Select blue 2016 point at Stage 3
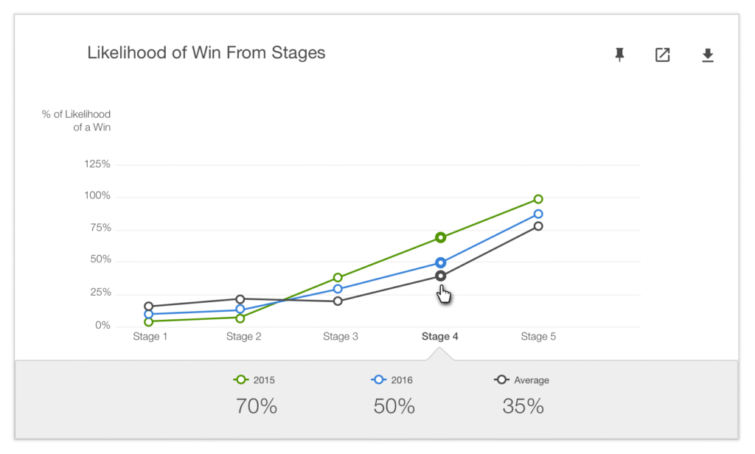755x454 pixels. [338, 289]
